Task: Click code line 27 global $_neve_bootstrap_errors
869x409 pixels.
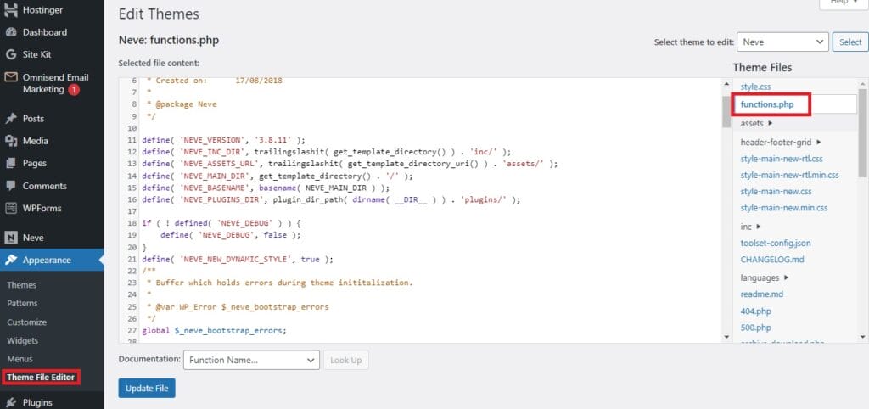Action: (214, 331)
